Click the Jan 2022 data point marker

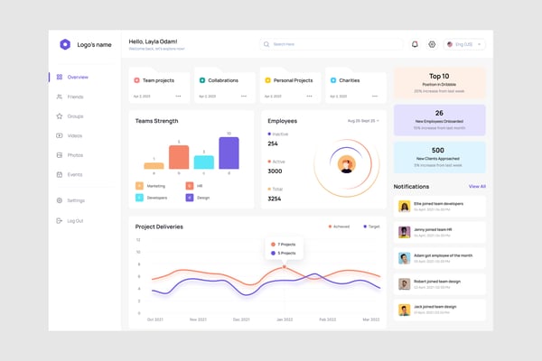tap(285, 267)
